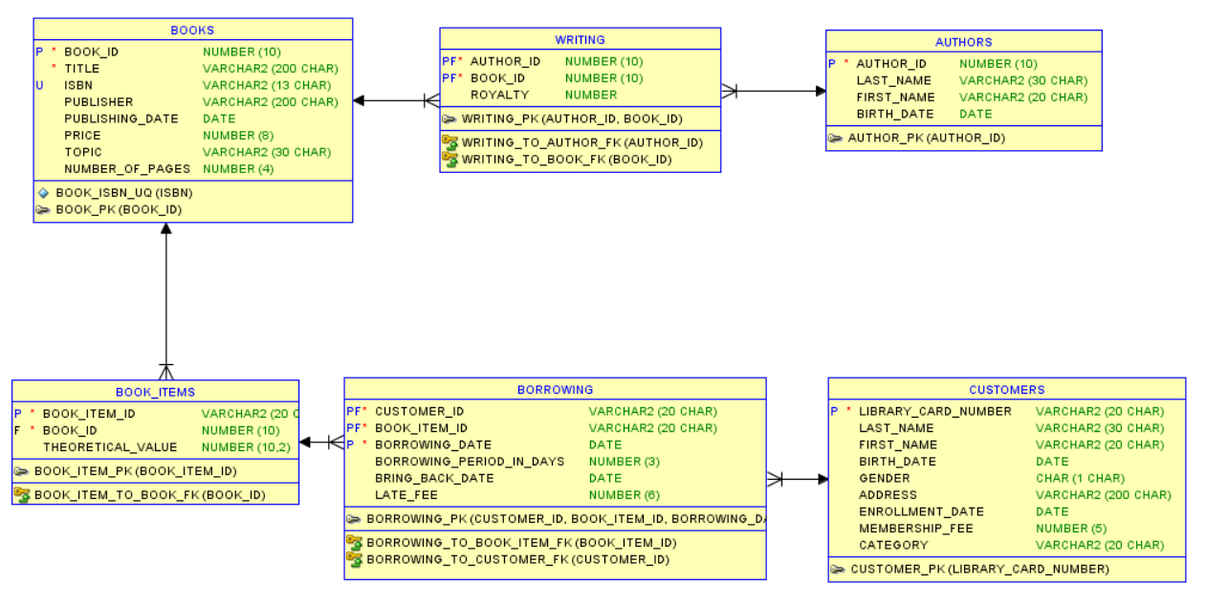Click the WRITING_TO_AUTHOR_FK foreign key icon
This screenshot has width=1206, height=606.
pos(450,142)
